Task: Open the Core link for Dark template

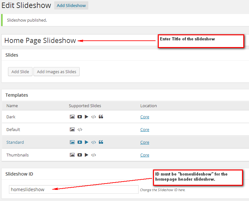Action: pos(144,117)
